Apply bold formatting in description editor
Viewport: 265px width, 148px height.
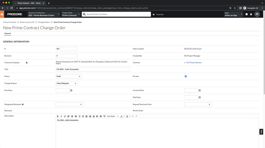tap(58, 116)
